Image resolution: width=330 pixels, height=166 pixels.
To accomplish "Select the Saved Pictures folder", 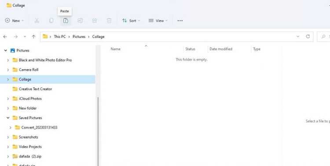I will tap(30, 118).
